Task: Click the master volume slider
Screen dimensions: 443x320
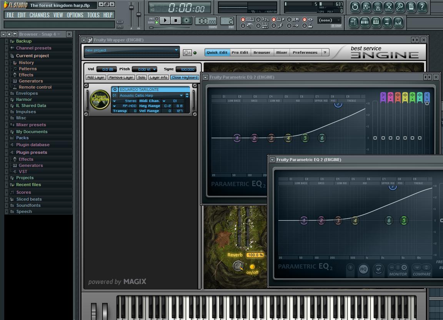Action: 132,8
